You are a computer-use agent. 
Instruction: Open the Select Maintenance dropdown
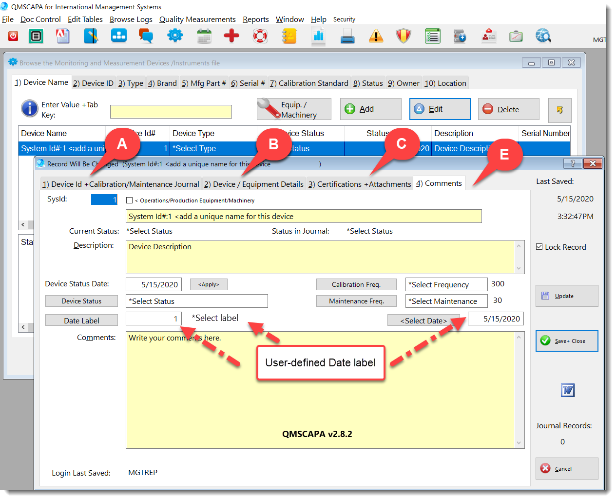pyautogui.click(x=446, y=301)
